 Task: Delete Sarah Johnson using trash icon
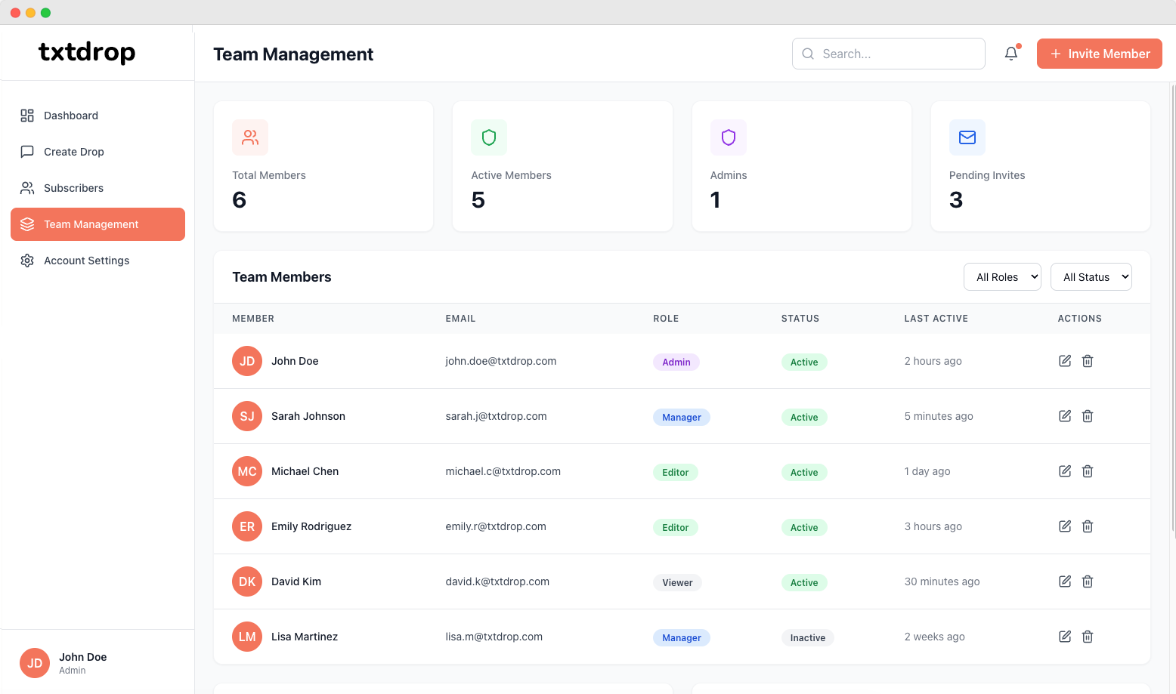pyautogui.click(x=1088, y=416)
